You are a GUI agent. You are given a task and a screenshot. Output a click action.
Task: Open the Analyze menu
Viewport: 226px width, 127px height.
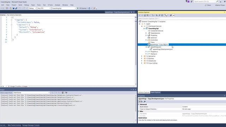pos(57,5)
